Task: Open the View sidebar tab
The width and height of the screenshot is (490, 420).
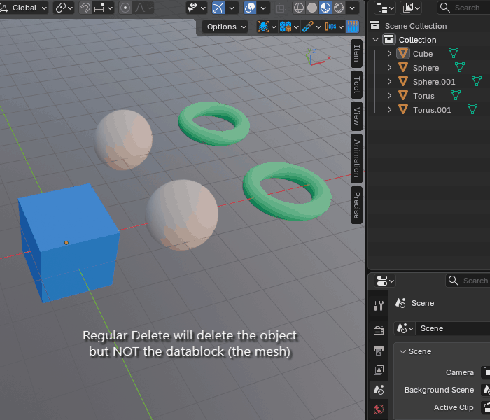Action: coord(356,116)
